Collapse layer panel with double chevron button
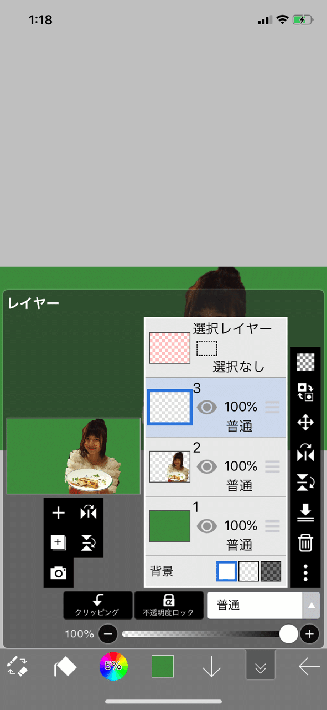This screenshot has width=327, height=710. [x=261, y=665]
